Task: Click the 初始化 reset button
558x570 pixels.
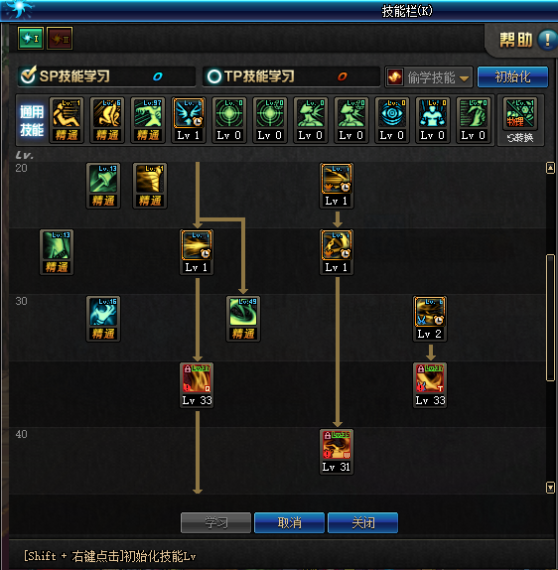Action: click(x=512, y=77)
